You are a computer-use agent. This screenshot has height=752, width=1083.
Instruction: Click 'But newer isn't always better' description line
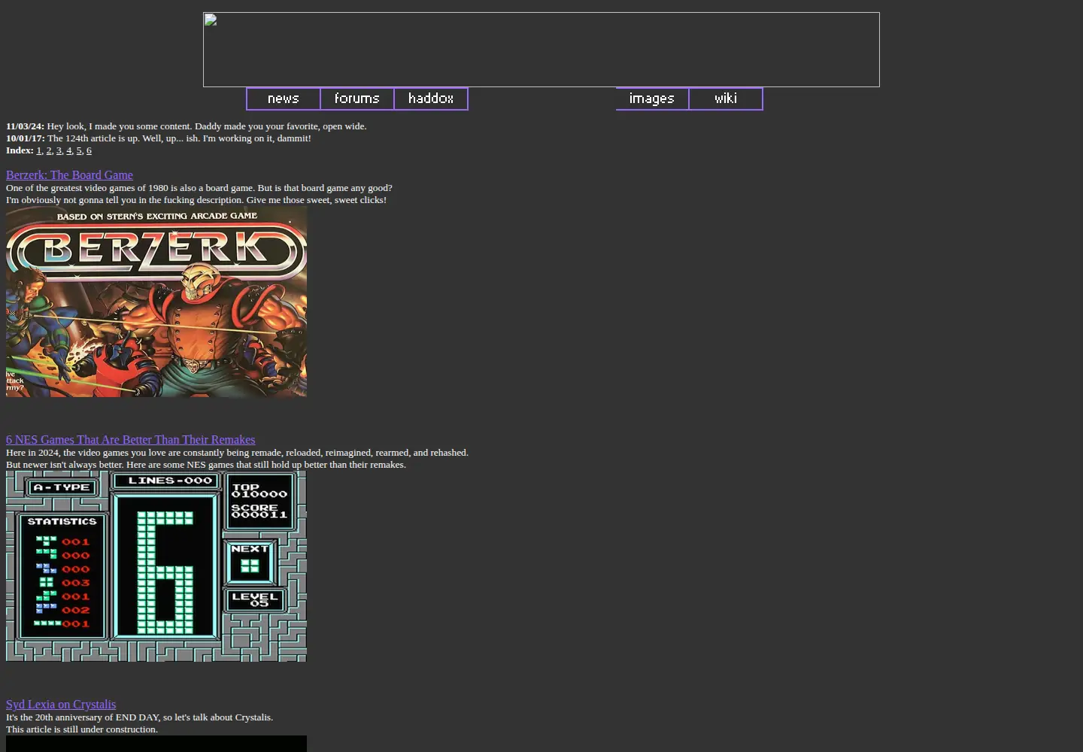click(206, 465)
